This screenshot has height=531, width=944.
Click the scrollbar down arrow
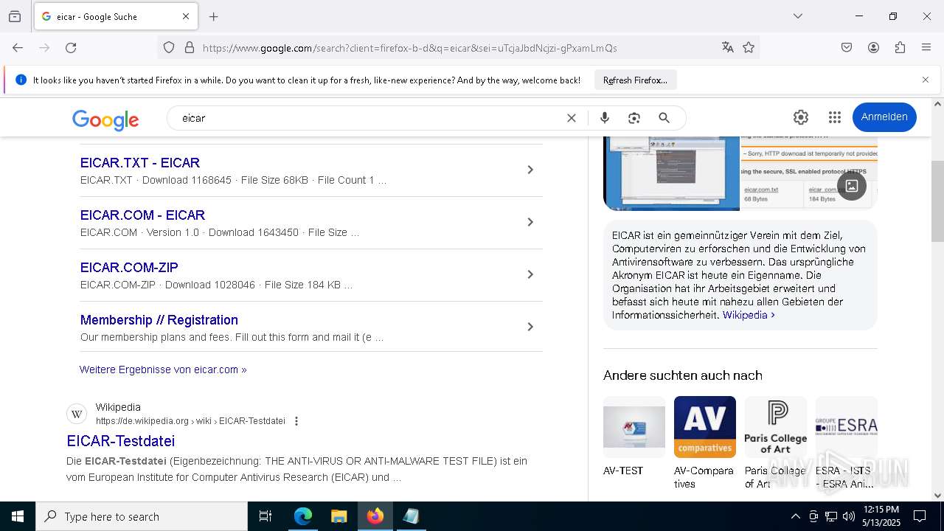coord(937,496)
